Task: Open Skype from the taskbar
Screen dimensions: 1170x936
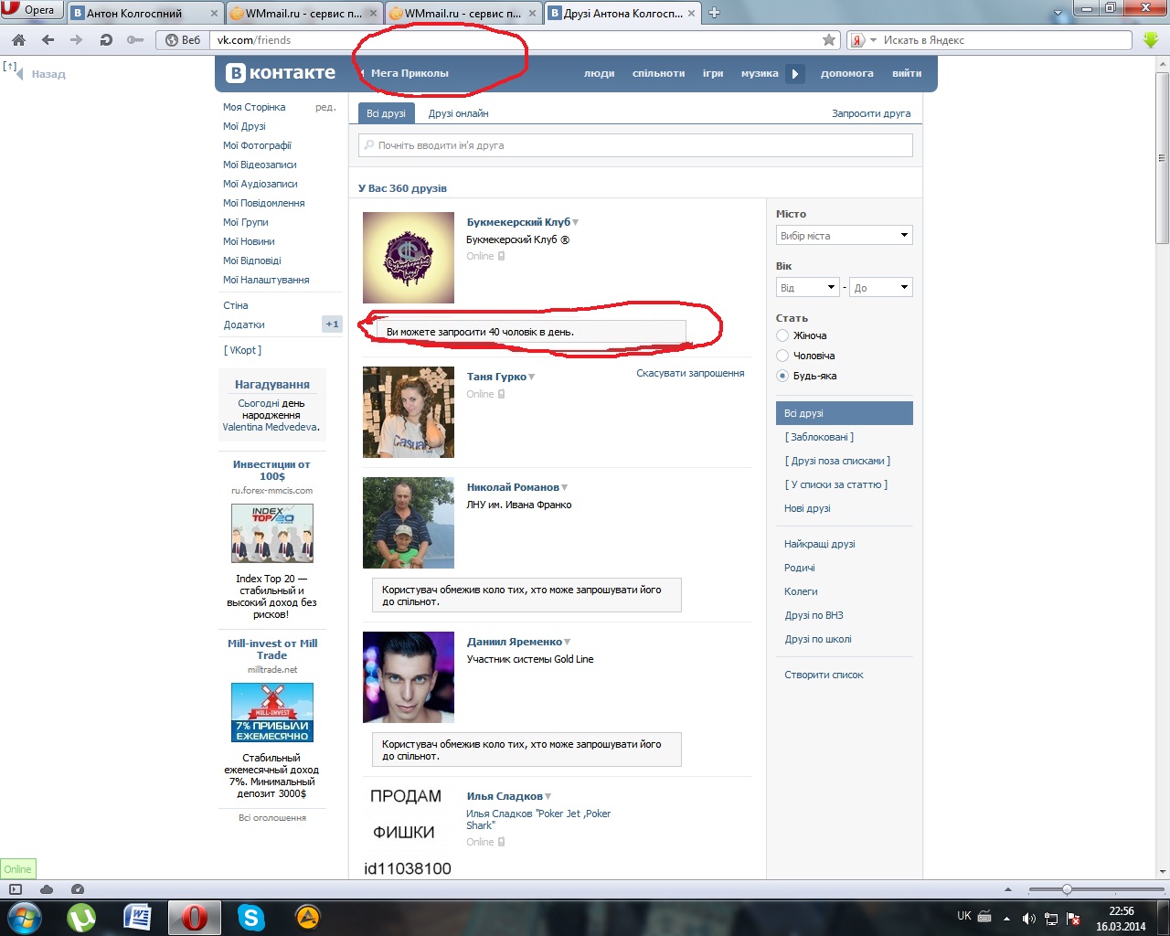Action: tap(250, 917)
